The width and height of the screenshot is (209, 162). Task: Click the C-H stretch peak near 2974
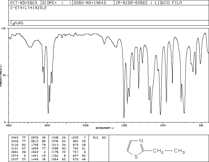pos(48,112)
